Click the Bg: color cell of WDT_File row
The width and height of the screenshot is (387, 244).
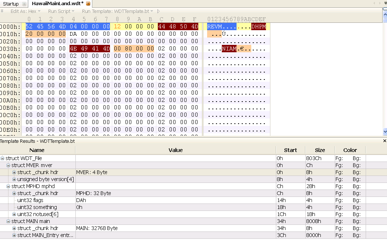(x=356, y=158)
